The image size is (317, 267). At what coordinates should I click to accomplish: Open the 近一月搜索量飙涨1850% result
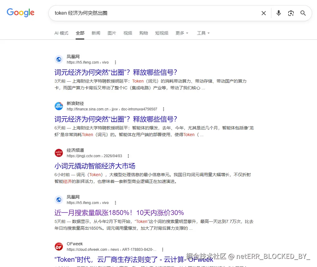119,213
